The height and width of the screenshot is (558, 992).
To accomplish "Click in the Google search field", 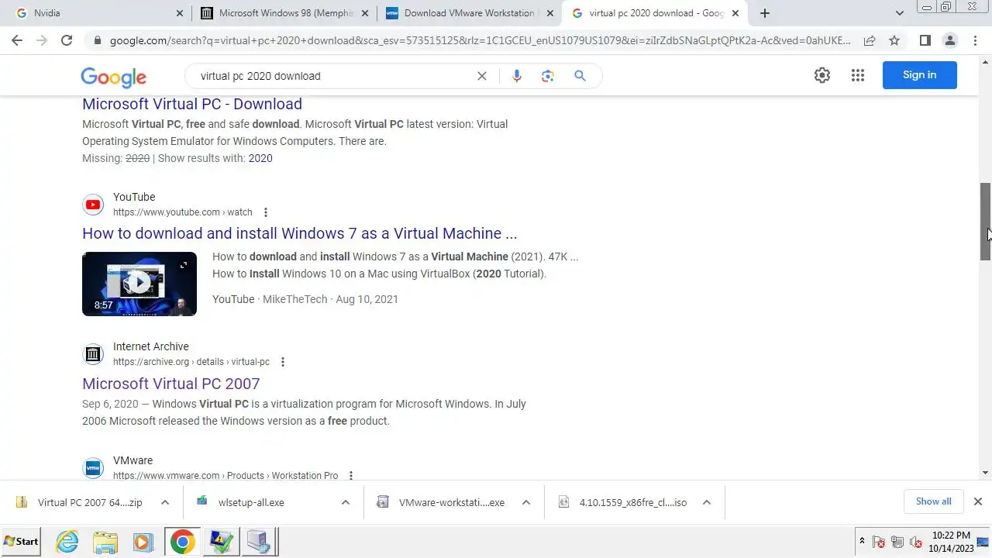I will [333, 76].
